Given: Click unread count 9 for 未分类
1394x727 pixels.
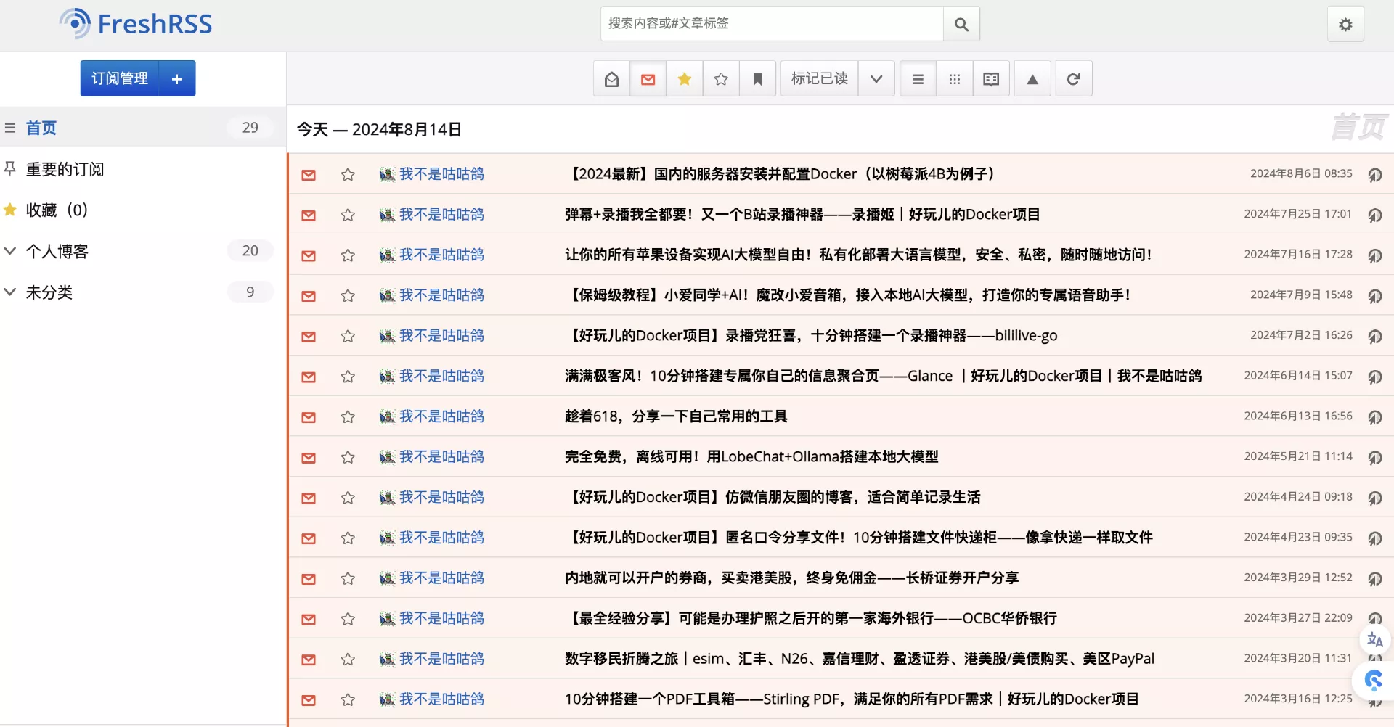Looking at the screenshot, I should point(250,292).
